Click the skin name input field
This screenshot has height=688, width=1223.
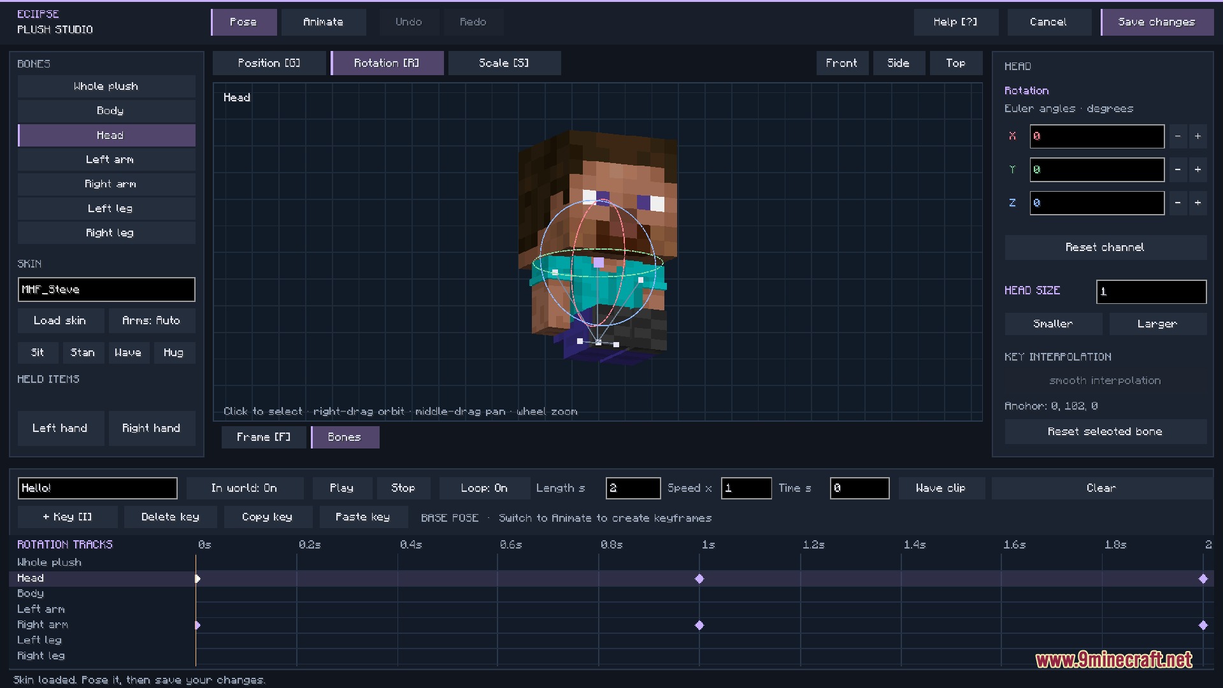pos(106,290)
